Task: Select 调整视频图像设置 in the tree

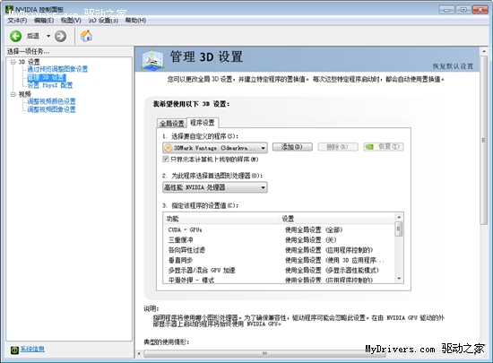Action: [x=52, y=109]
